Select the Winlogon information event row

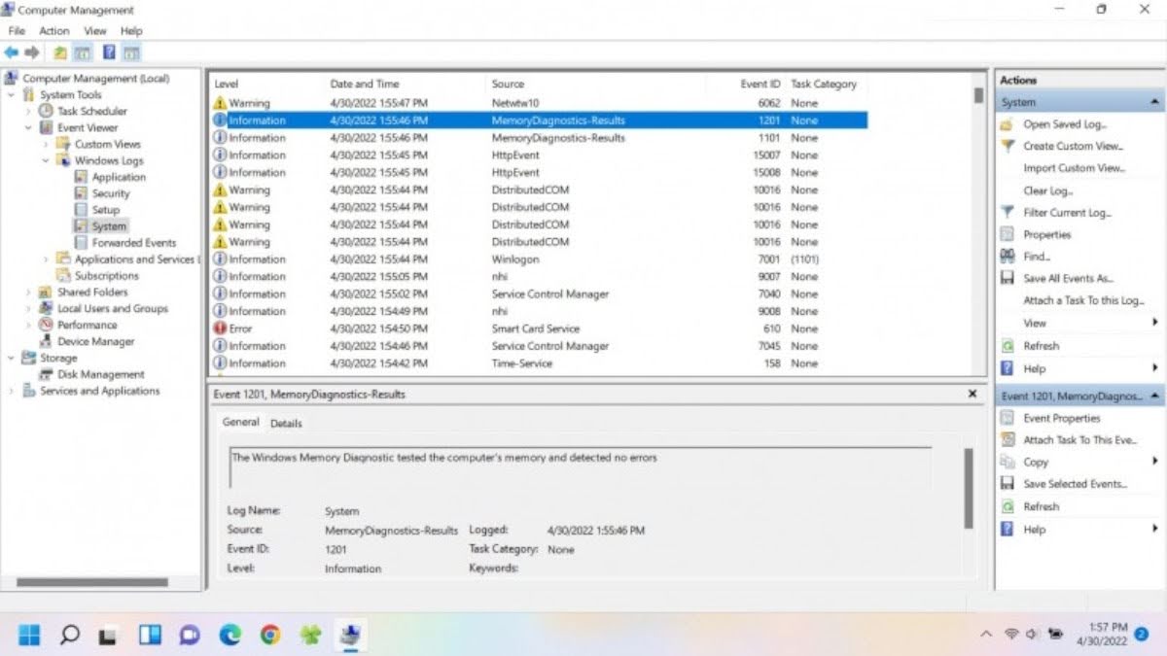point(540,259)
